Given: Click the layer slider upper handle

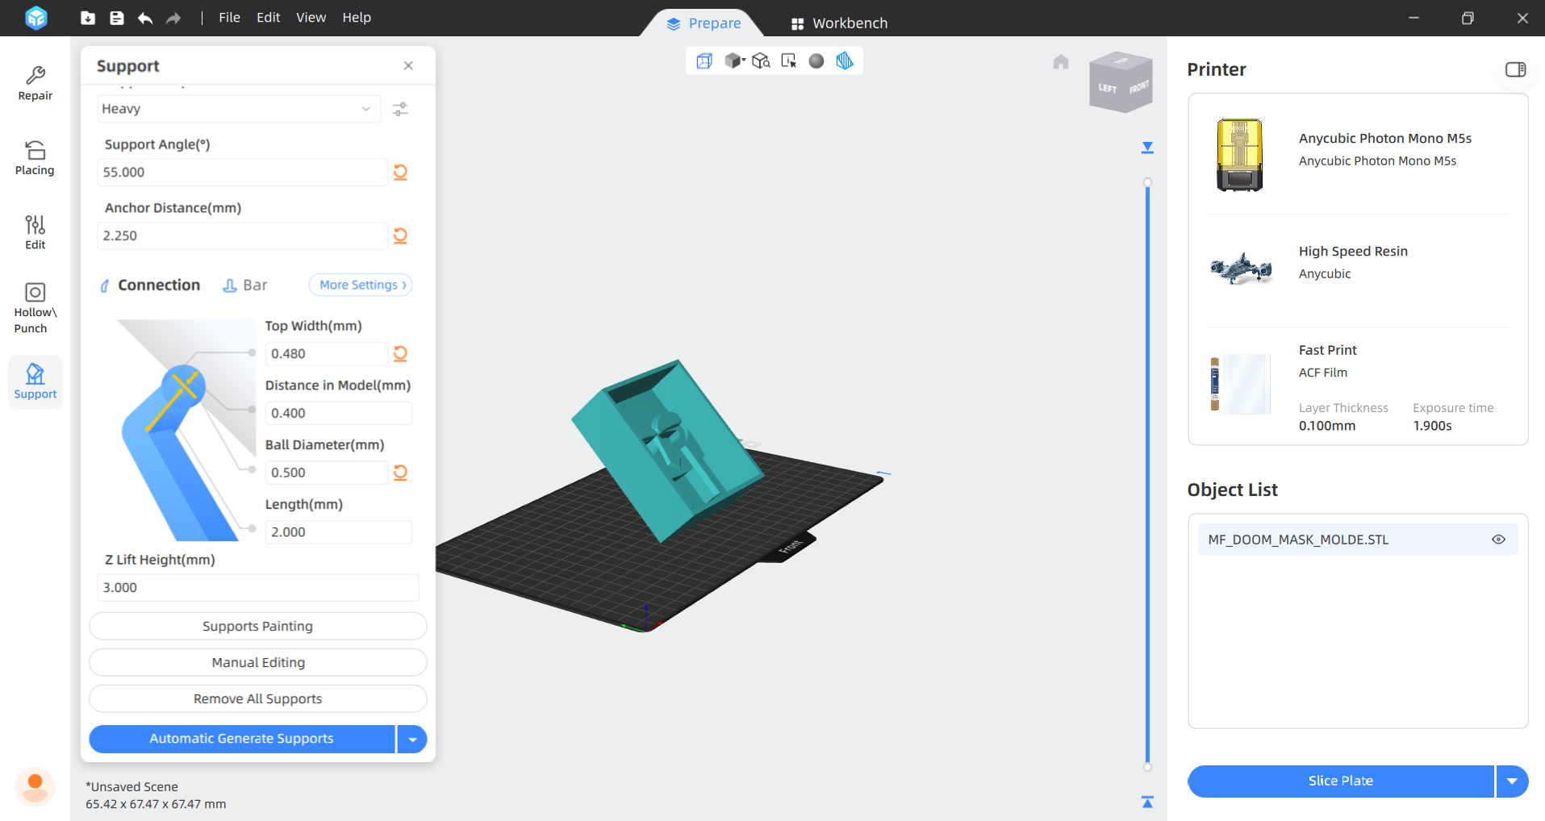Looking at the screenshot, I should point(1148,182).
